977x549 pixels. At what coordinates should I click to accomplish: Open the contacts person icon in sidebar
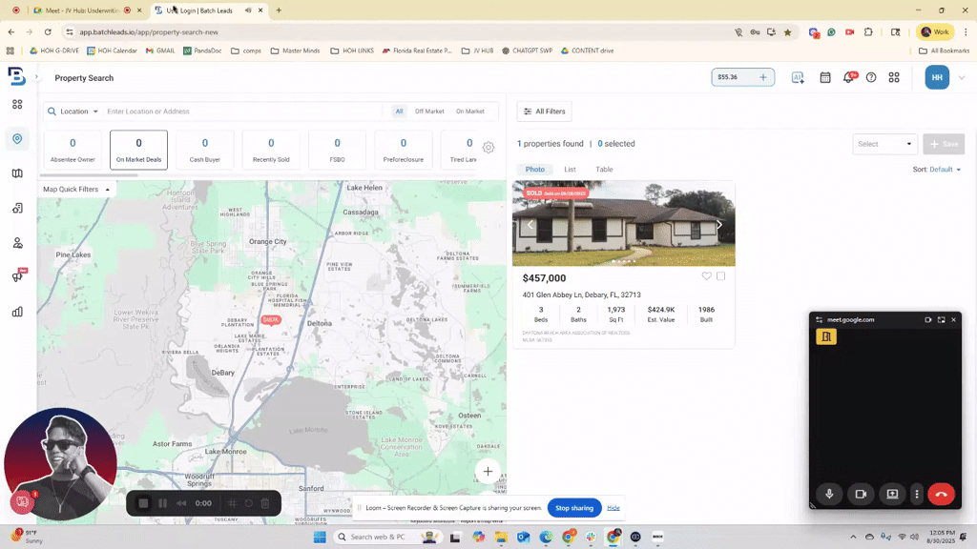coord(17,243)
